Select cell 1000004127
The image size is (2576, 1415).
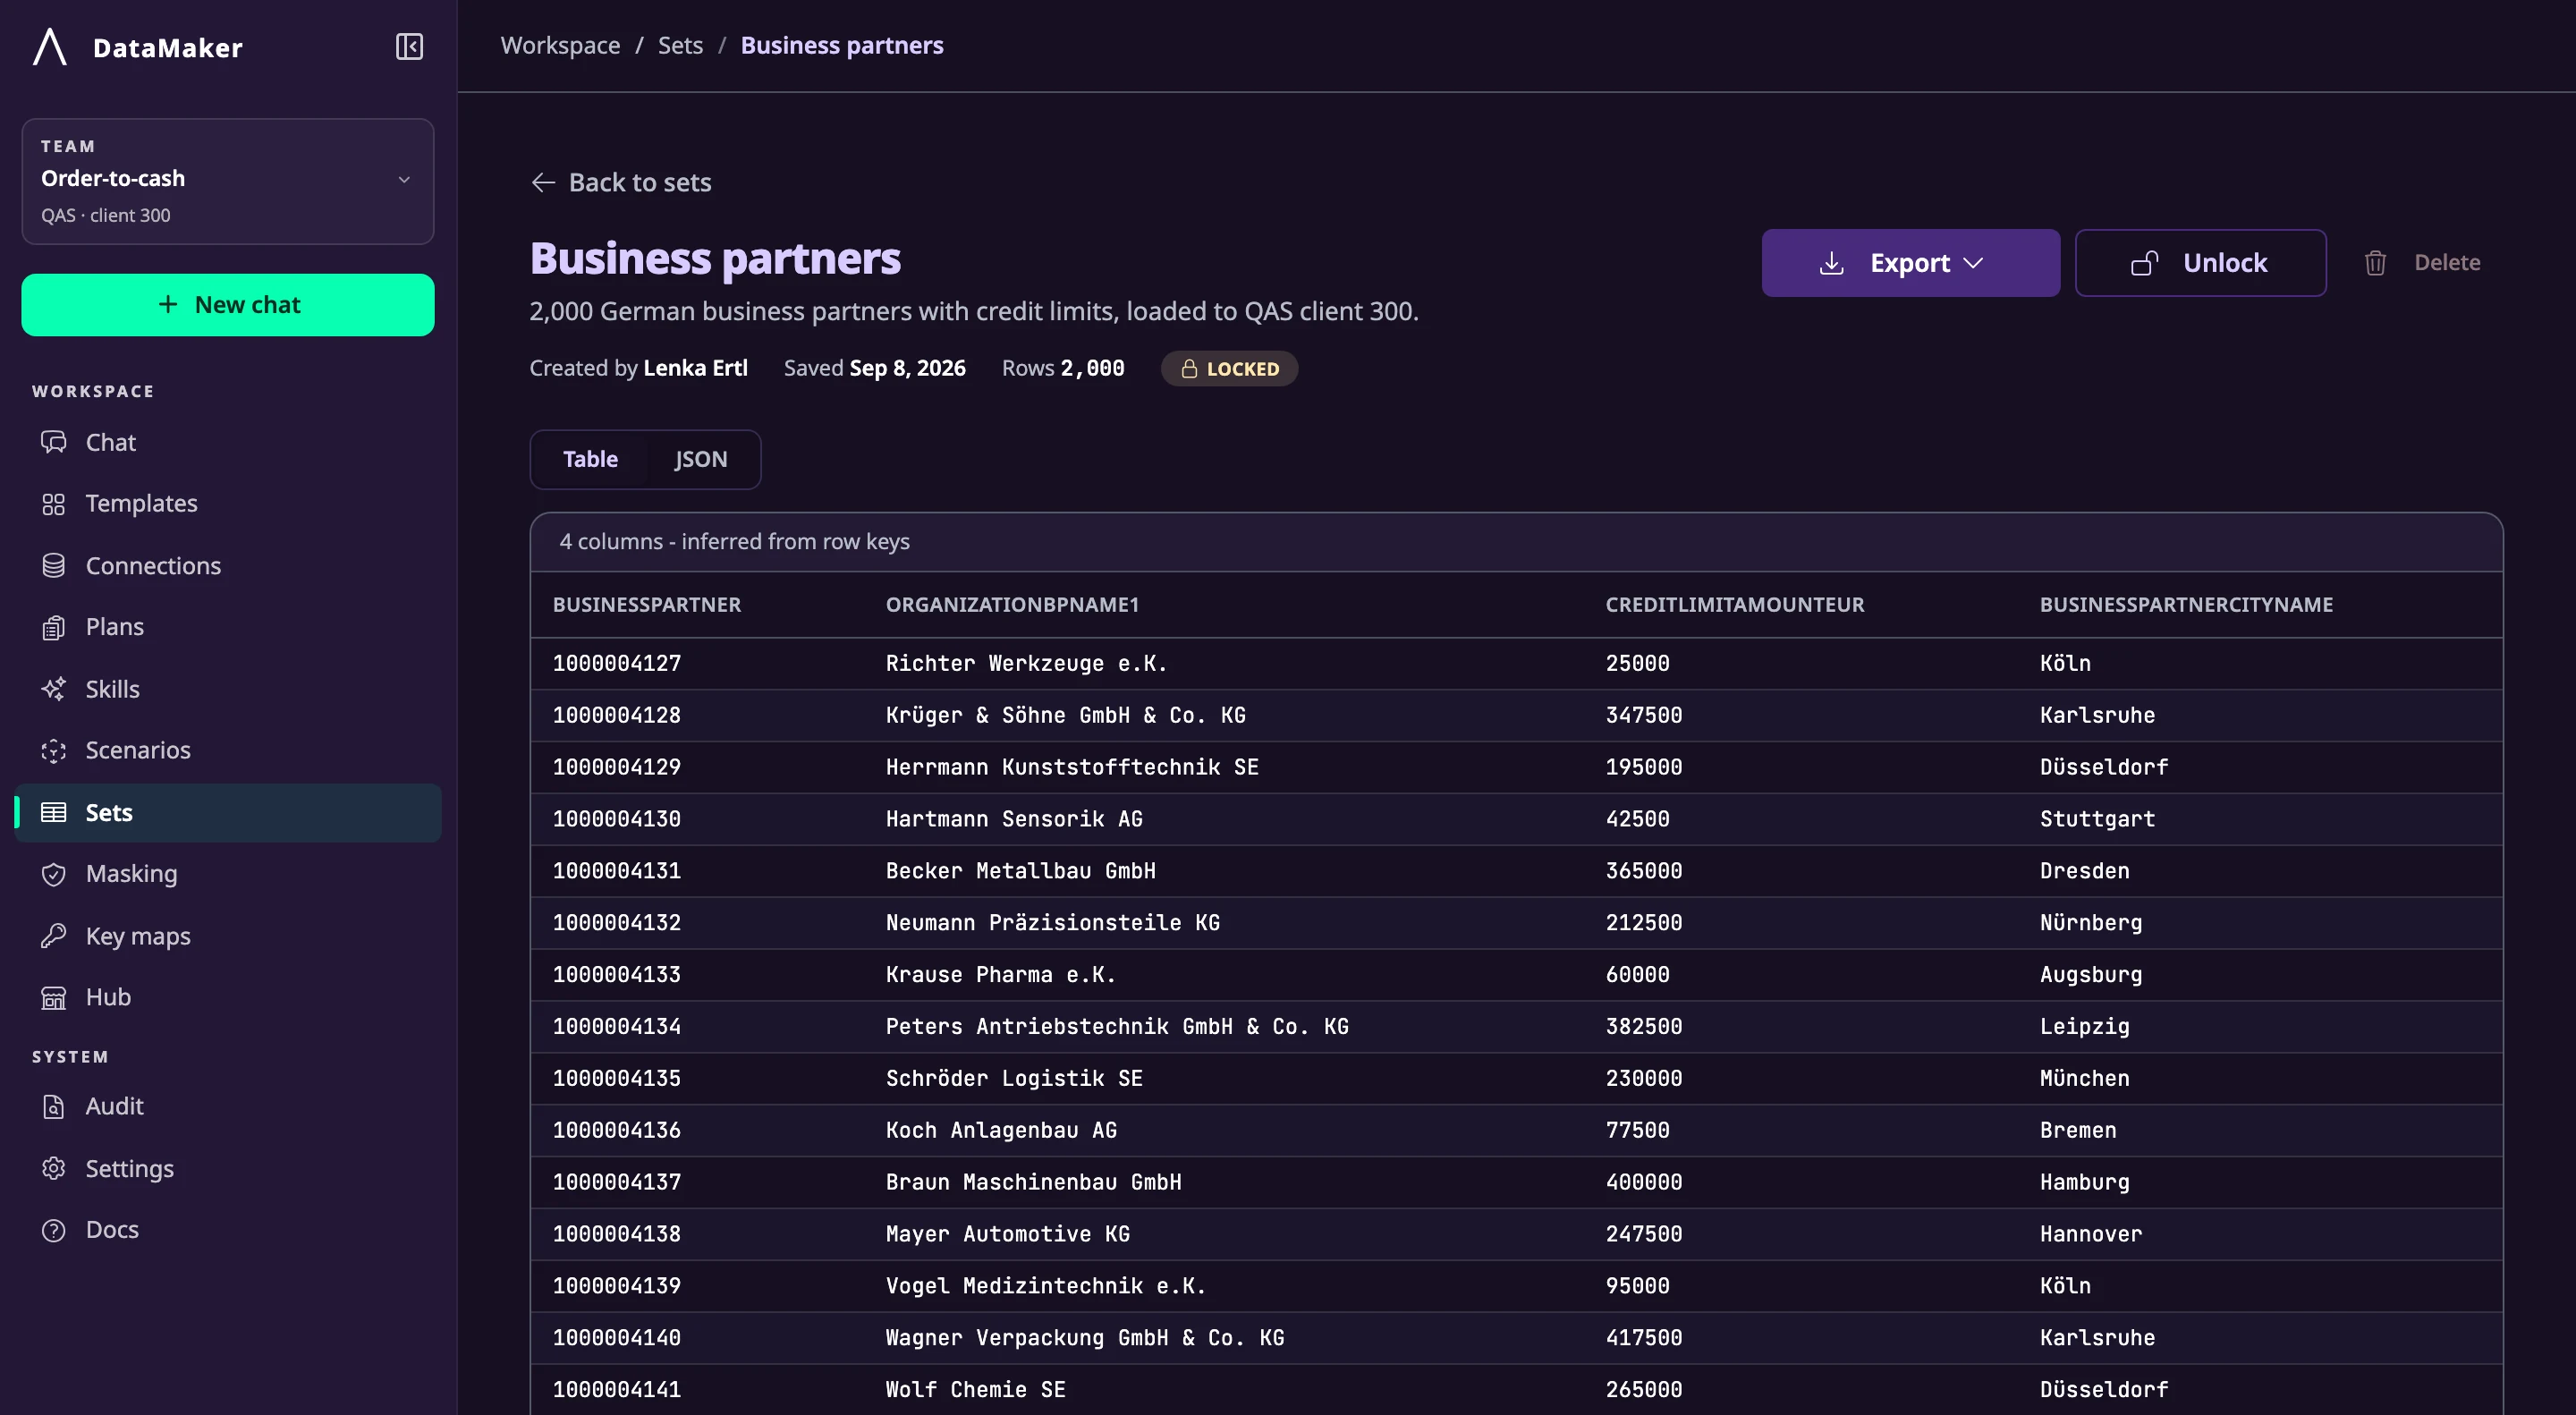tap(617, 663)
